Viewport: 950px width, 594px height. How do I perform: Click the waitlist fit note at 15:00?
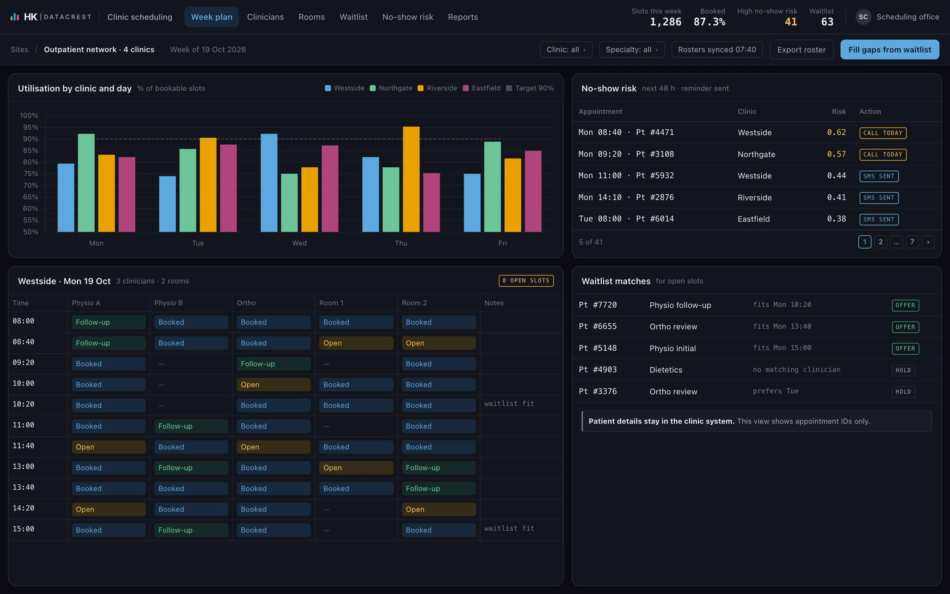click(509, 528)
